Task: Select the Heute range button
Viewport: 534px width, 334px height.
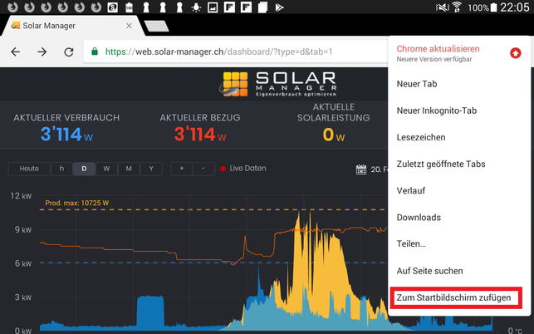Action: pyautogui.click(x=29, y=169)
